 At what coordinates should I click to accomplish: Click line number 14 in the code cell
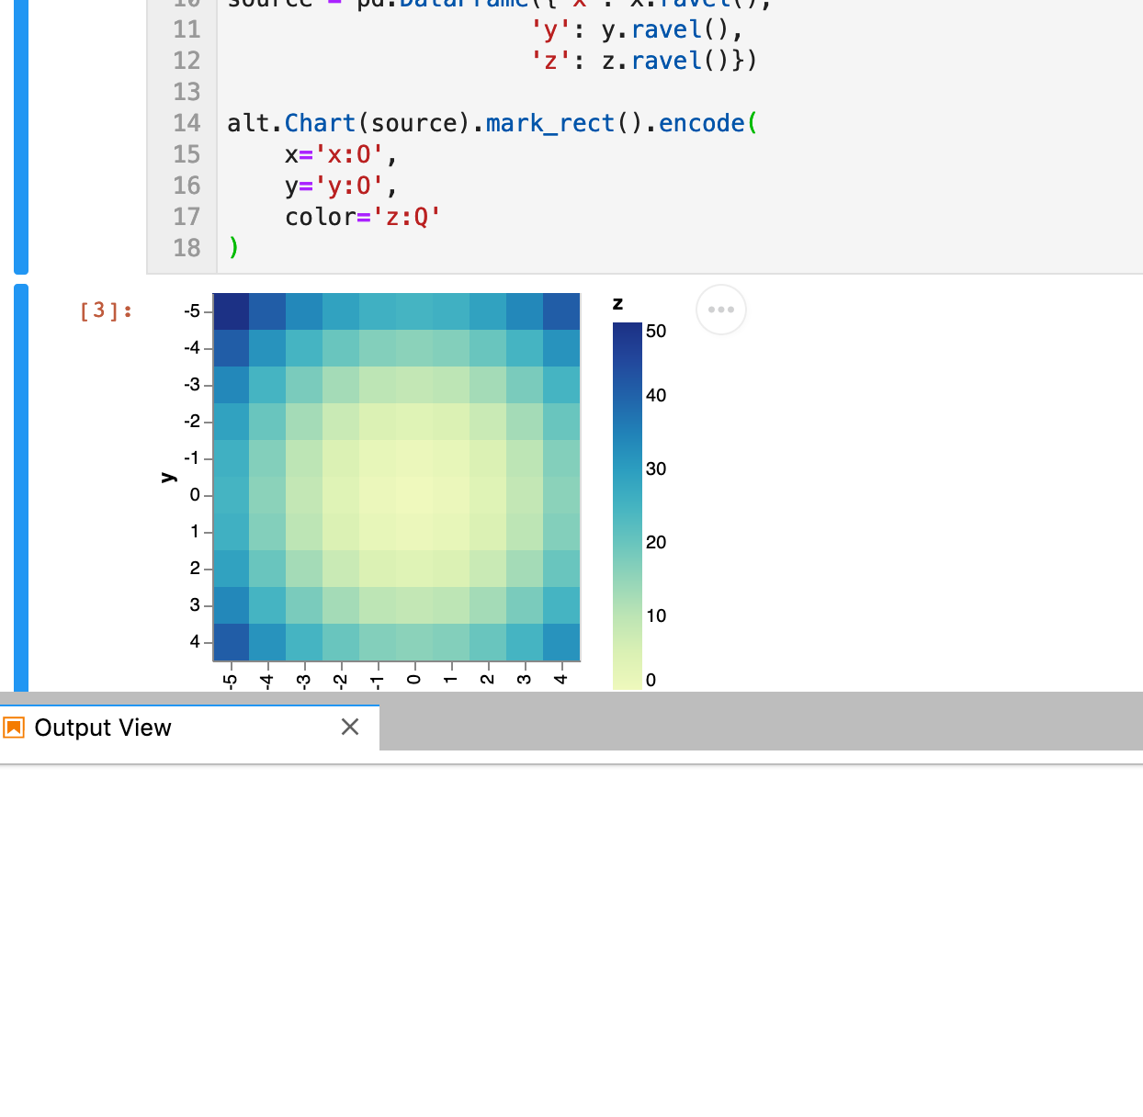tap(187, 123)
